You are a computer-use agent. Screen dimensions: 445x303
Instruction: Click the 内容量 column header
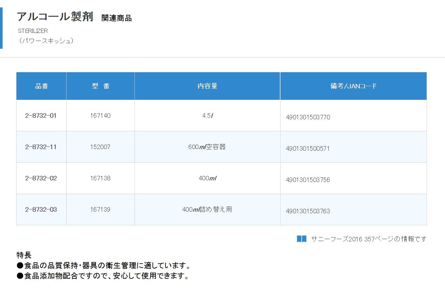click(x=207, y=86)
